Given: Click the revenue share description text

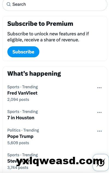Looking at the screenshot, I should pos(48,37).
